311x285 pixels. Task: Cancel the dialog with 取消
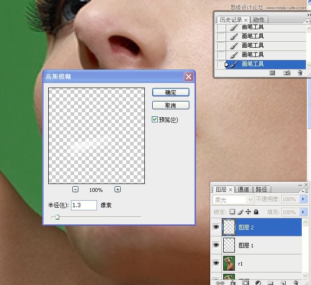[x=170, y=105]
